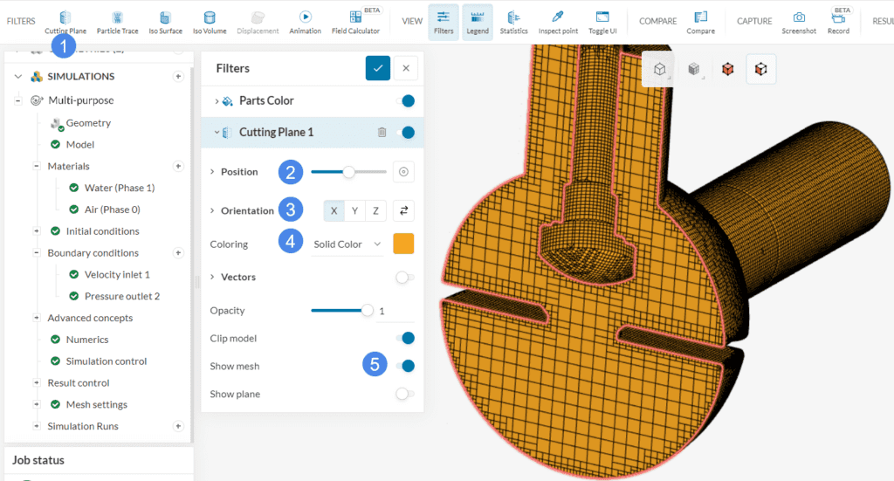Open the Field Calculator tool

pyautogui.click(x=355, y=22)
